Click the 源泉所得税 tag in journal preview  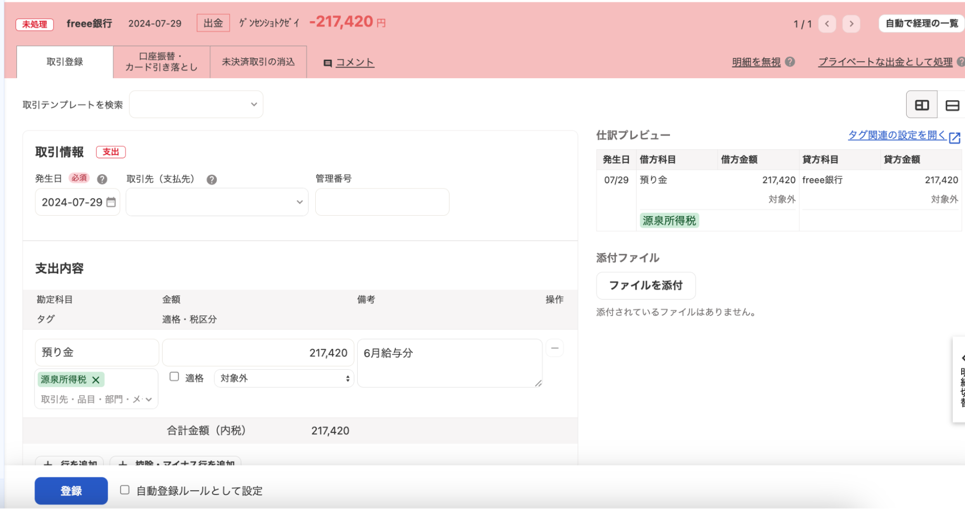click(x=669, y=221)
